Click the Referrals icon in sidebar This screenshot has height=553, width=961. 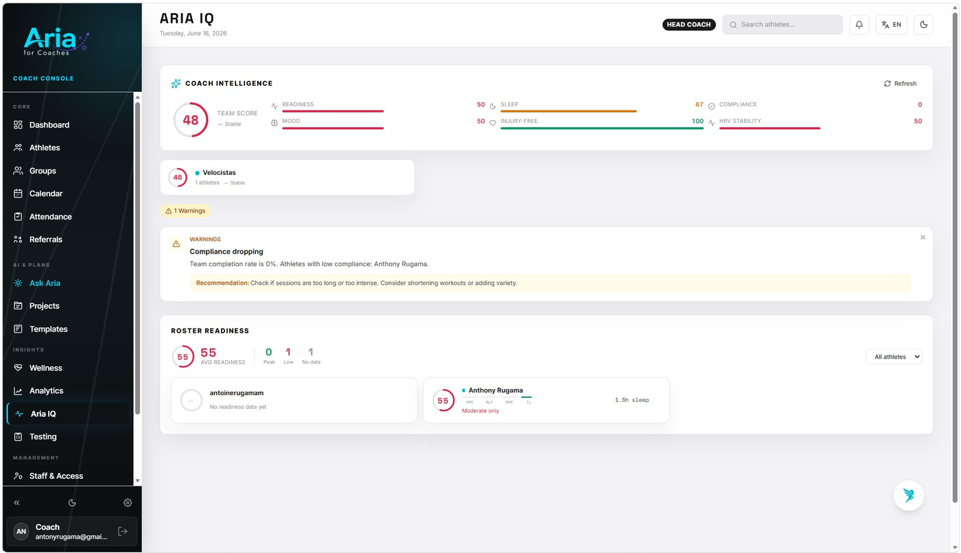18,239
